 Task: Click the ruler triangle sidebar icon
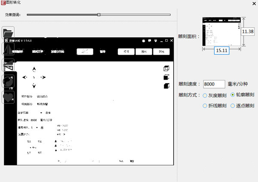[9, 65]
